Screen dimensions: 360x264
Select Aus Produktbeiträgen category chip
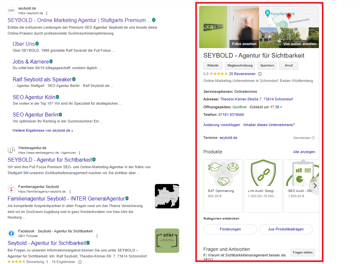click(286, 229)
